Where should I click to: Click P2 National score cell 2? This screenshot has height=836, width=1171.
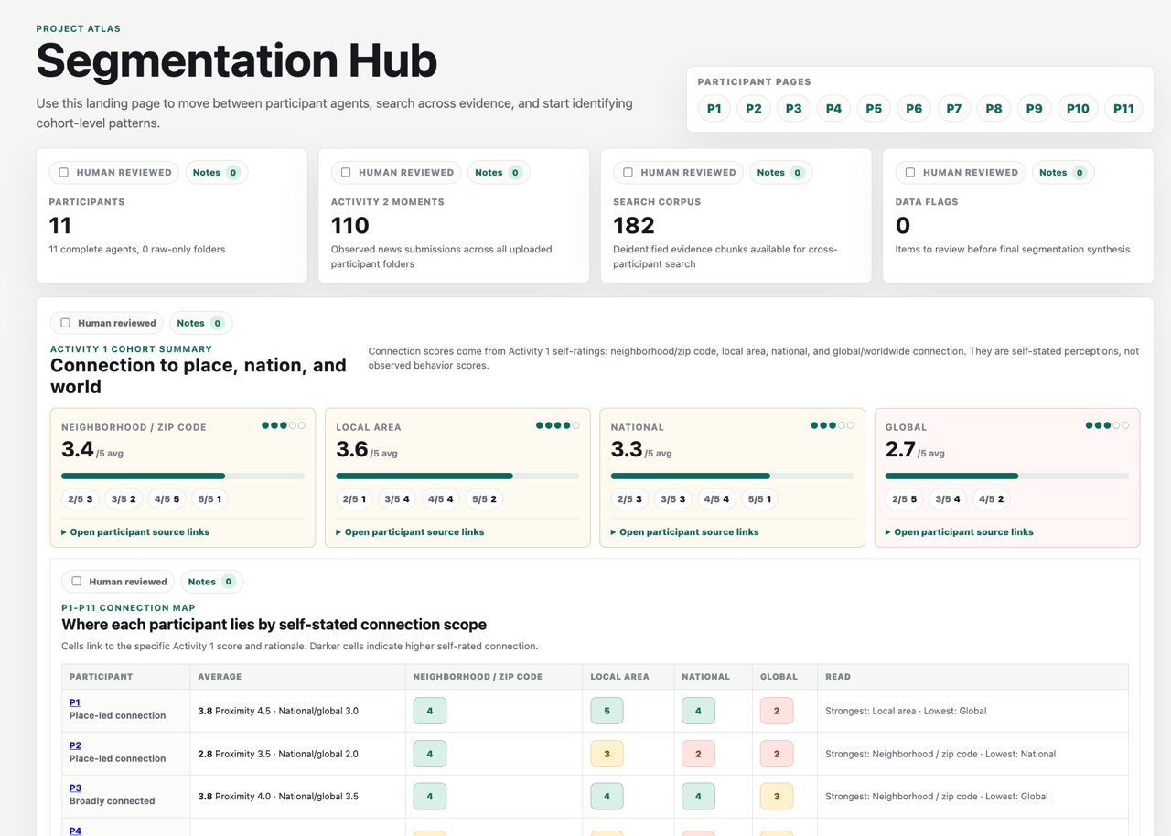[x=698, y=754]
